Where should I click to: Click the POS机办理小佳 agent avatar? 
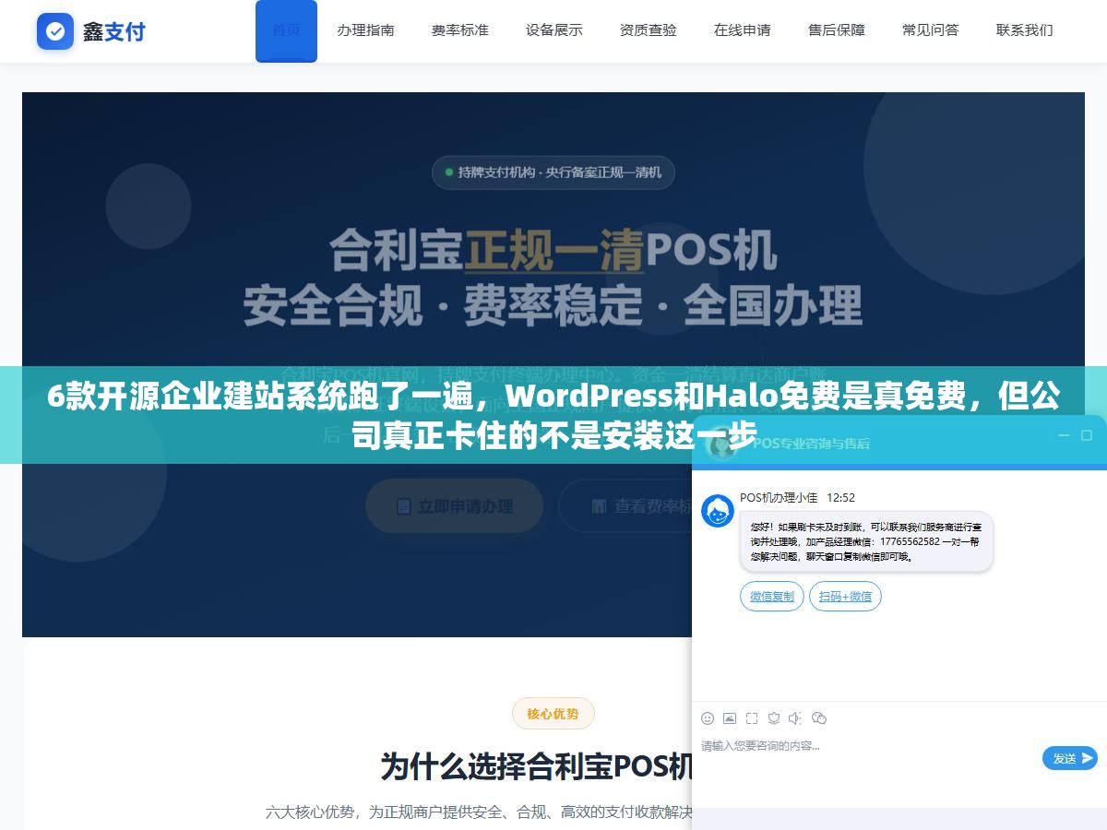(718, 511)
